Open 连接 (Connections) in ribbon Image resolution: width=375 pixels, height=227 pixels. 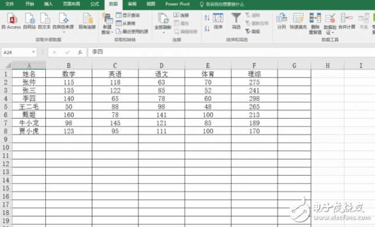pyautogui.click(x=181, y=15)
